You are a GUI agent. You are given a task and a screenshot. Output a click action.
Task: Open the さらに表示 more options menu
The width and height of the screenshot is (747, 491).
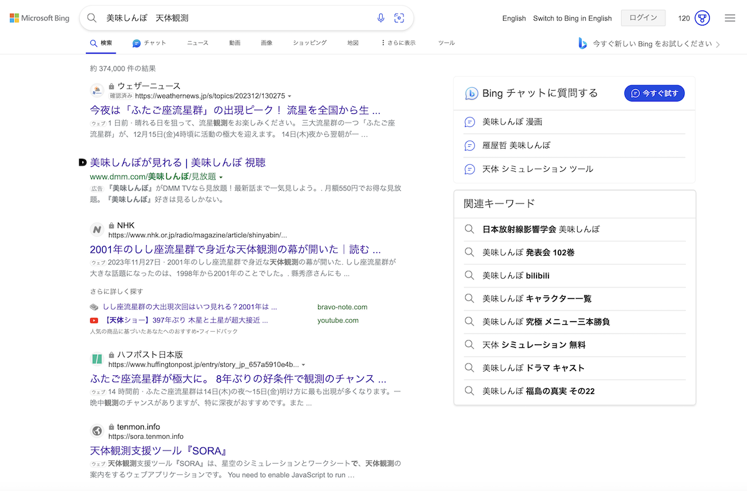pyautogui.click(x=398, y=43)
